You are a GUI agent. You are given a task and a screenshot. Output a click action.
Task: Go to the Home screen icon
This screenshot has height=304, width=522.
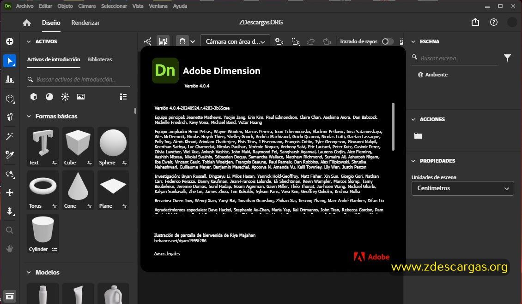point(27,23)
